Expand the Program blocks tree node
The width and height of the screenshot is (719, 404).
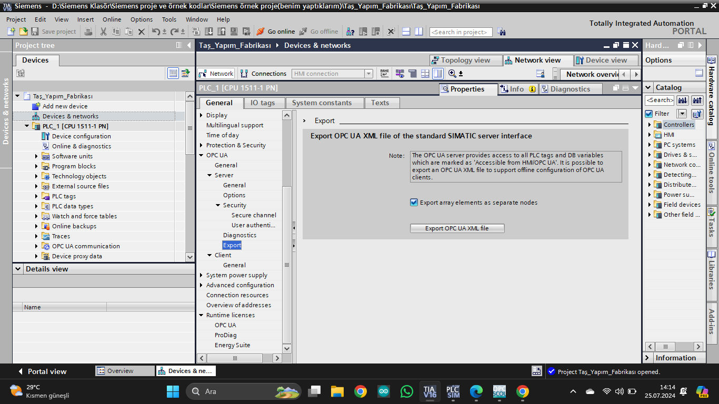37,166
